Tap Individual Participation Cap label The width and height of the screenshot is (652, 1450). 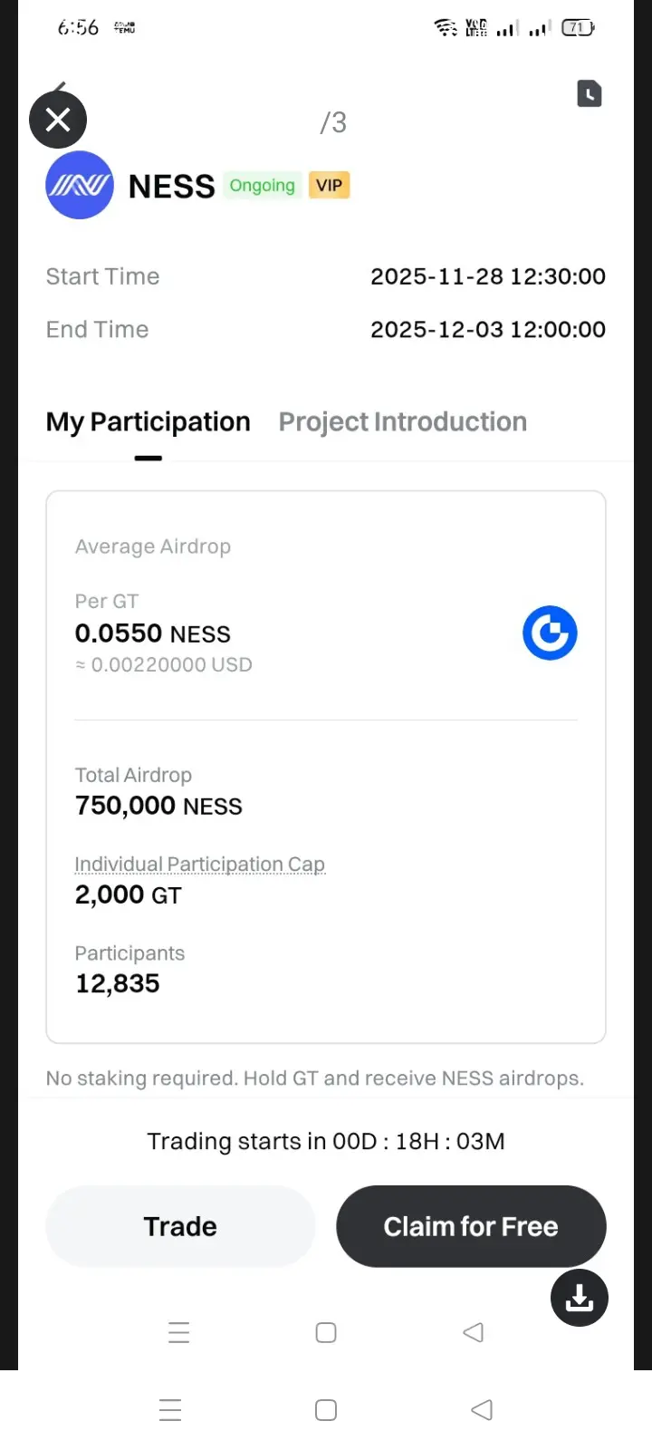click(199, 865)
